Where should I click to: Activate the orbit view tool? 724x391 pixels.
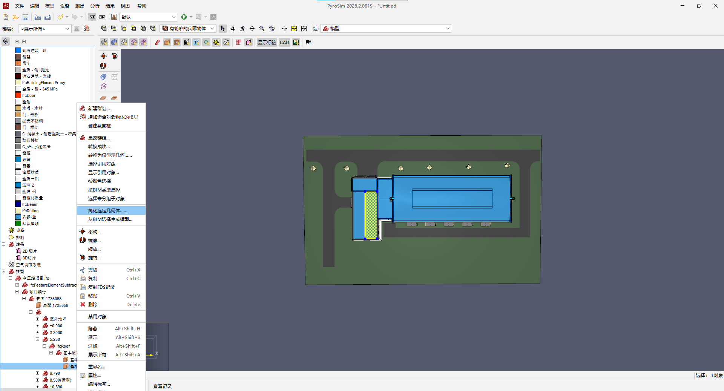pyautogui.click(x=233, y=29)
